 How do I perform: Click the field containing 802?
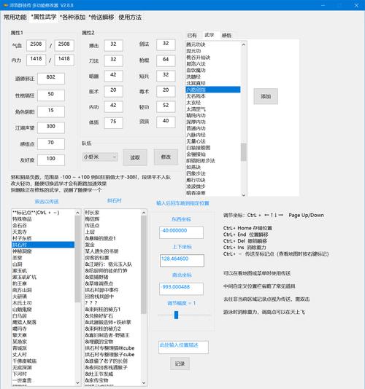pos(51,79)
